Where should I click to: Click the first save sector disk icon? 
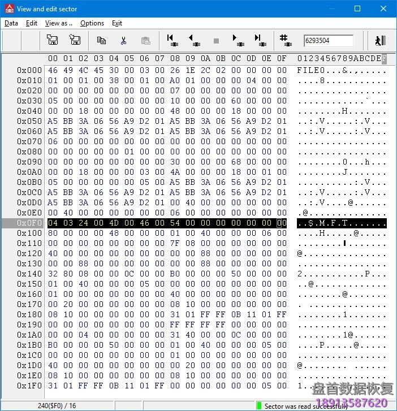(x=53, y=40)
